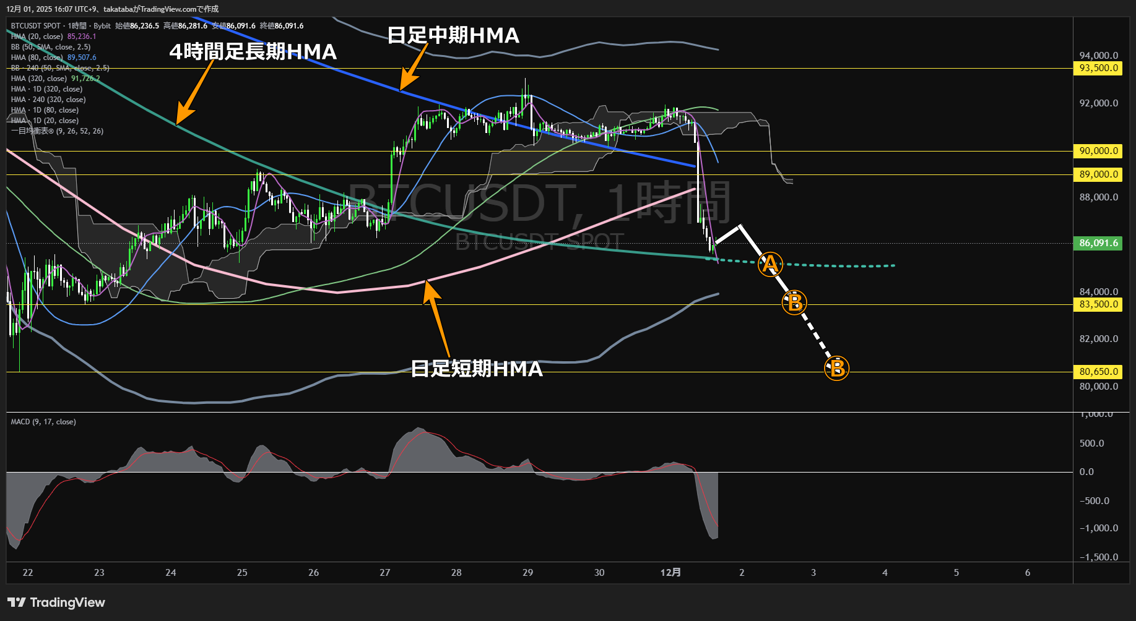Click the creation timestamp text at top

click(x=113, y=9)
